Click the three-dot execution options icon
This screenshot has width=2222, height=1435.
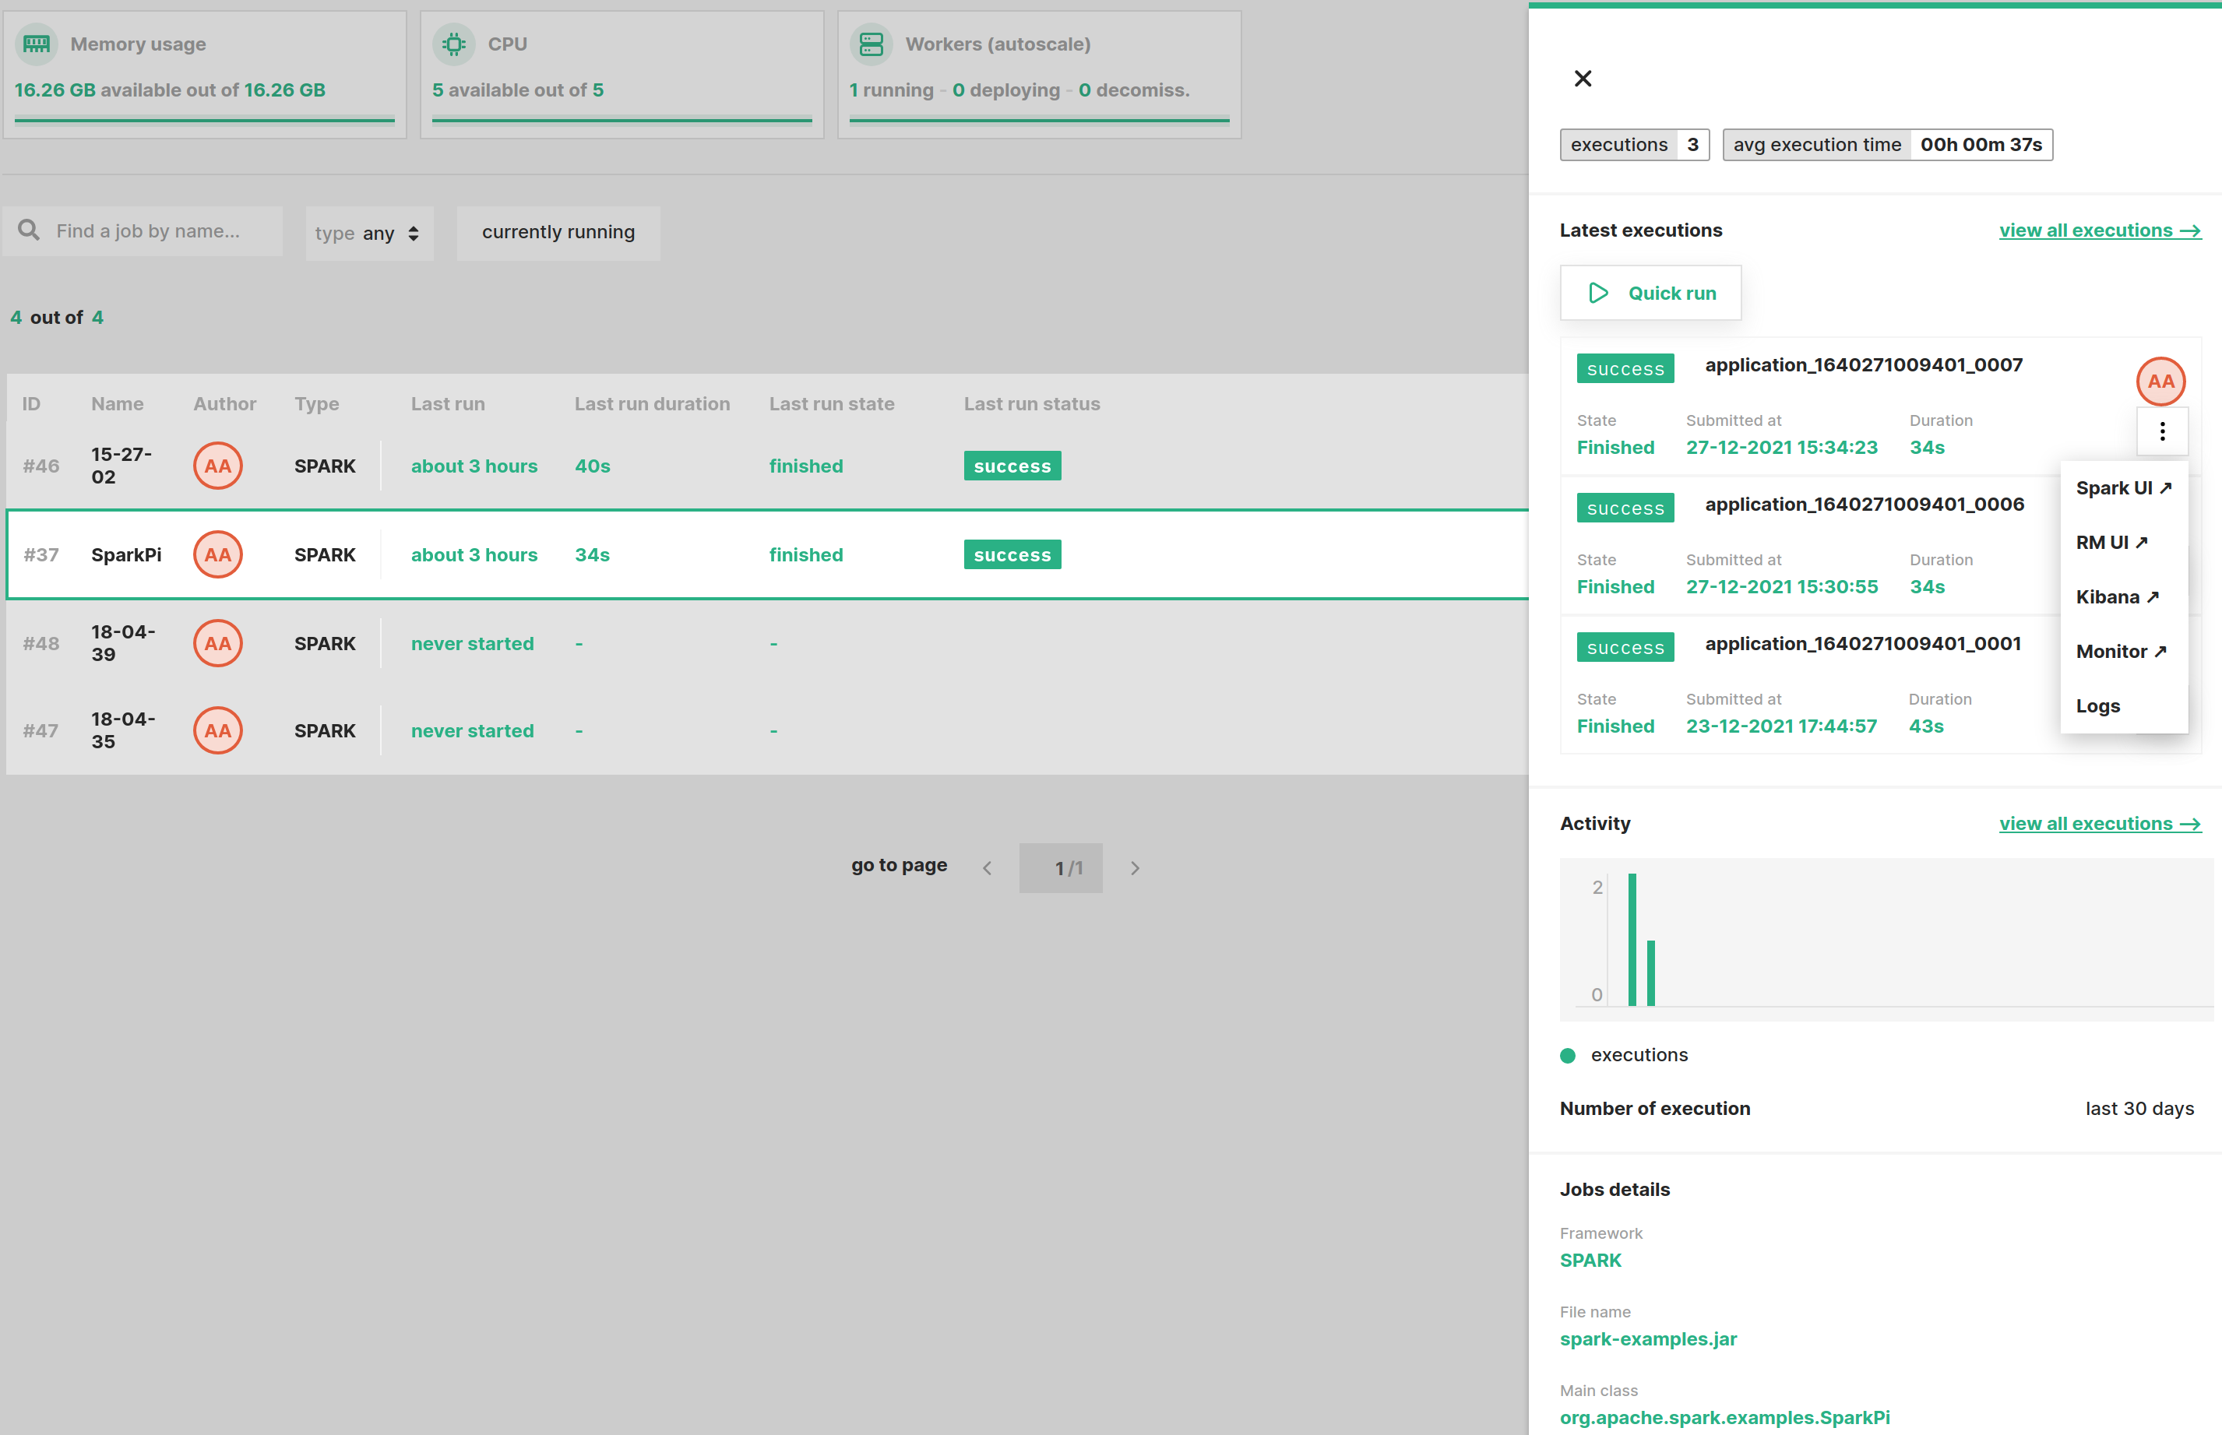[x=2162, y=431]
